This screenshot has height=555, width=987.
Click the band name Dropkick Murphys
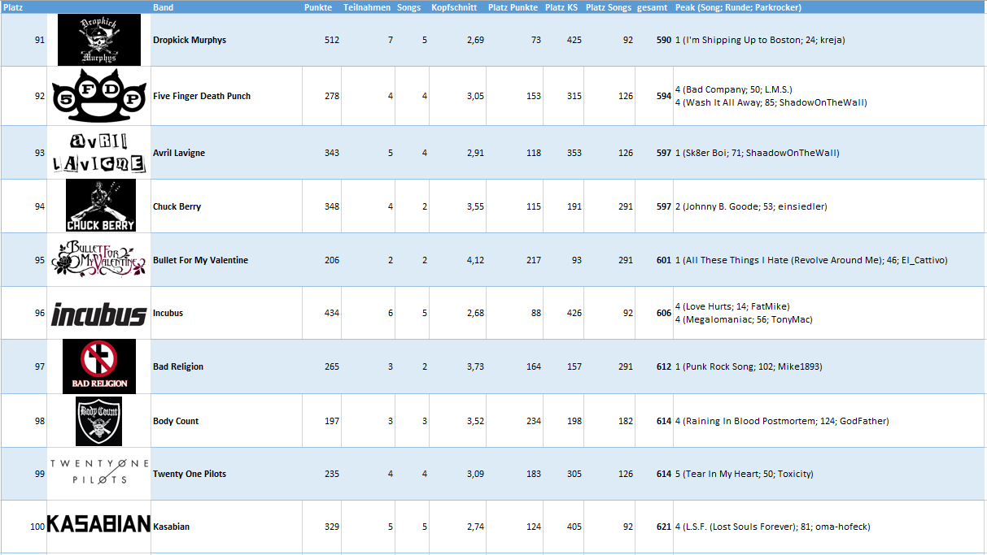coord(190,40)
